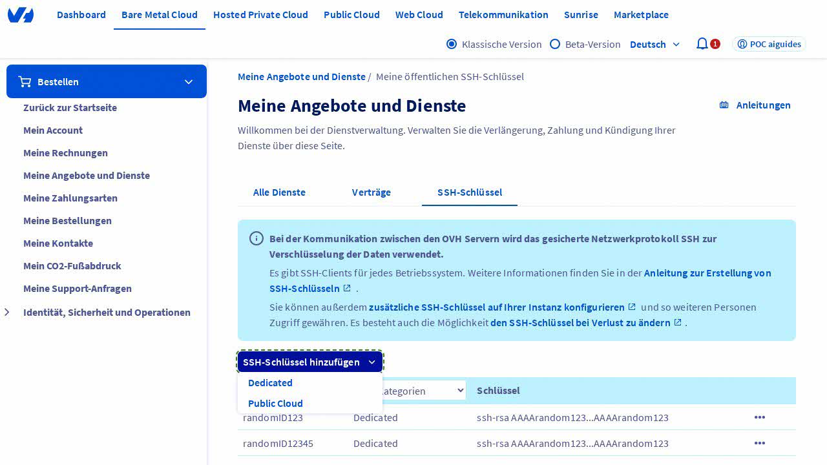Click the shopping cart icon on Bestellen

click(x=25, y=81)
